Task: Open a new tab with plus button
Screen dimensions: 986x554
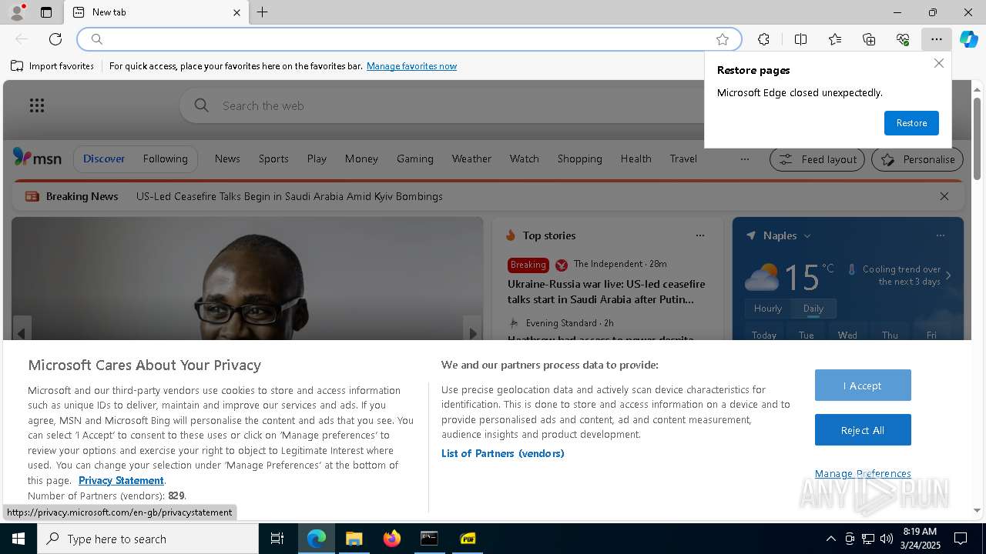Action: coord(263,12)
